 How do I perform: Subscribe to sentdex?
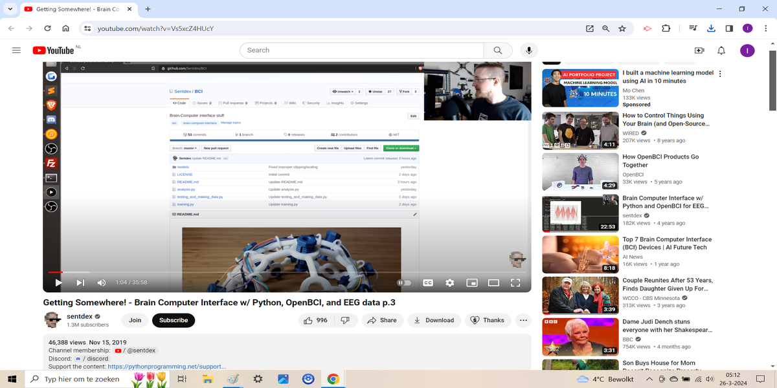point(174,320)
